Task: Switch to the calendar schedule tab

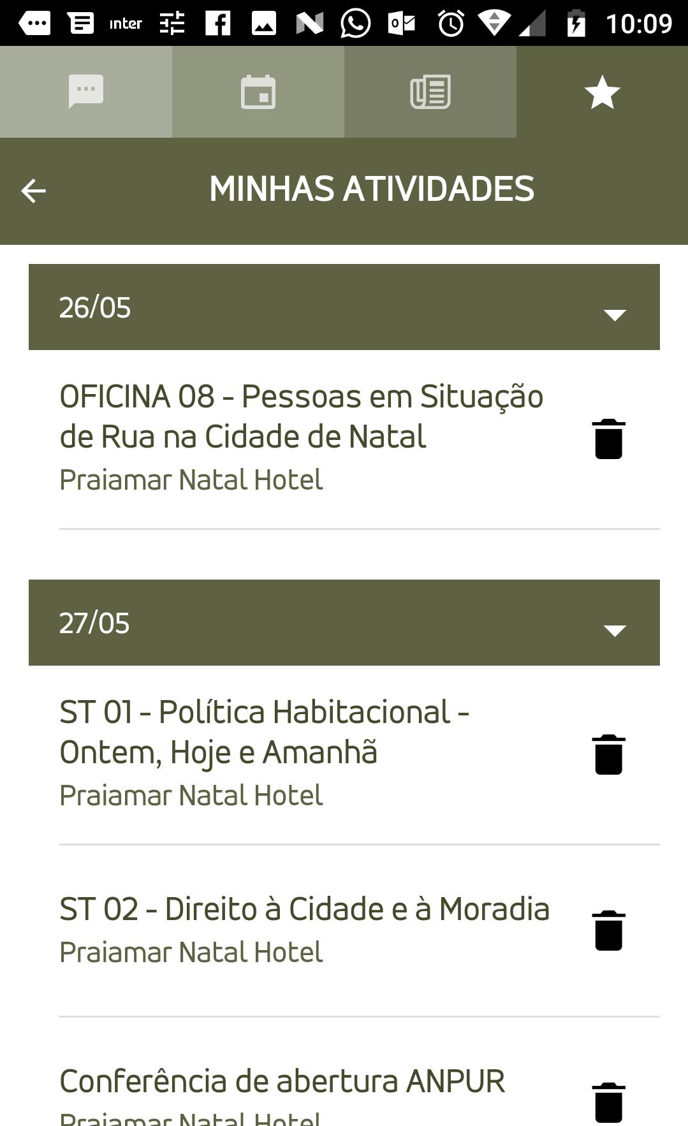Action: (x=258, y=92)
